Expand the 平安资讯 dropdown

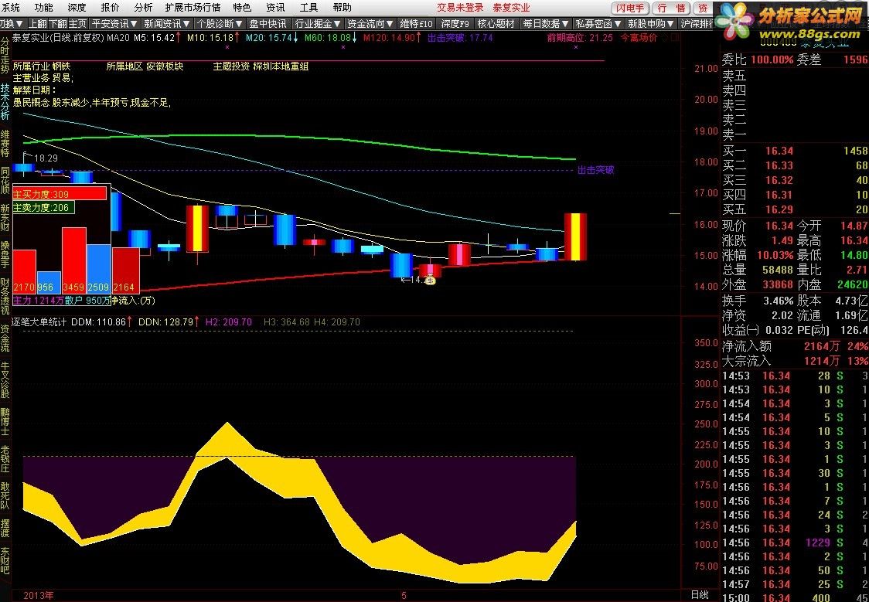pyautogui.click(x=114, y=24)
